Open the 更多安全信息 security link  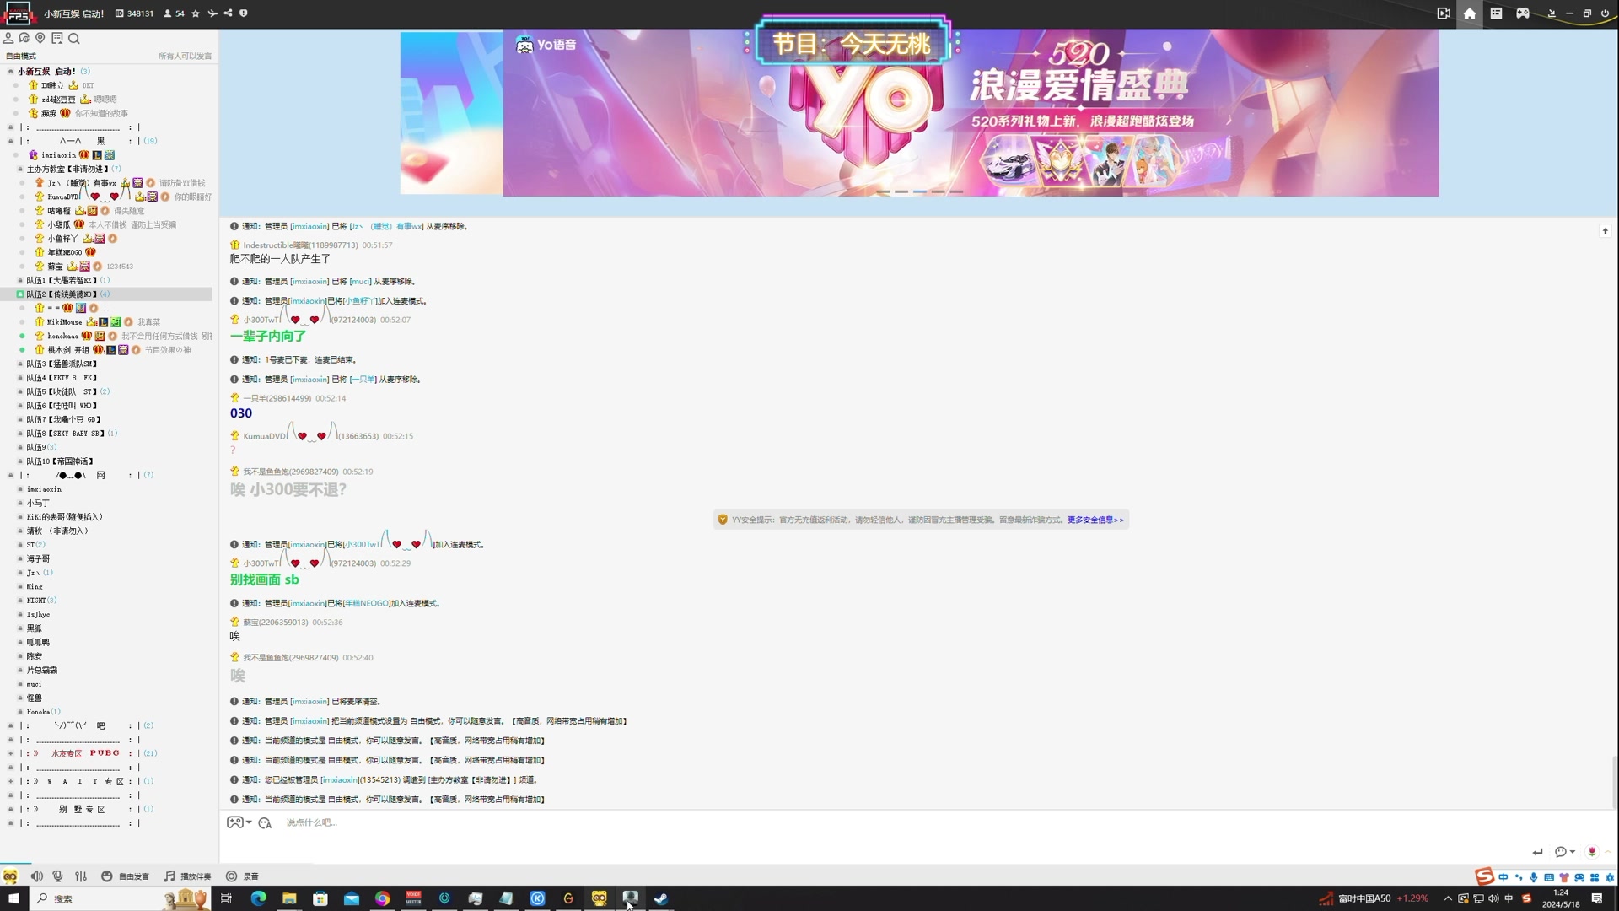pyautogui.click(x=1095, y=520)
